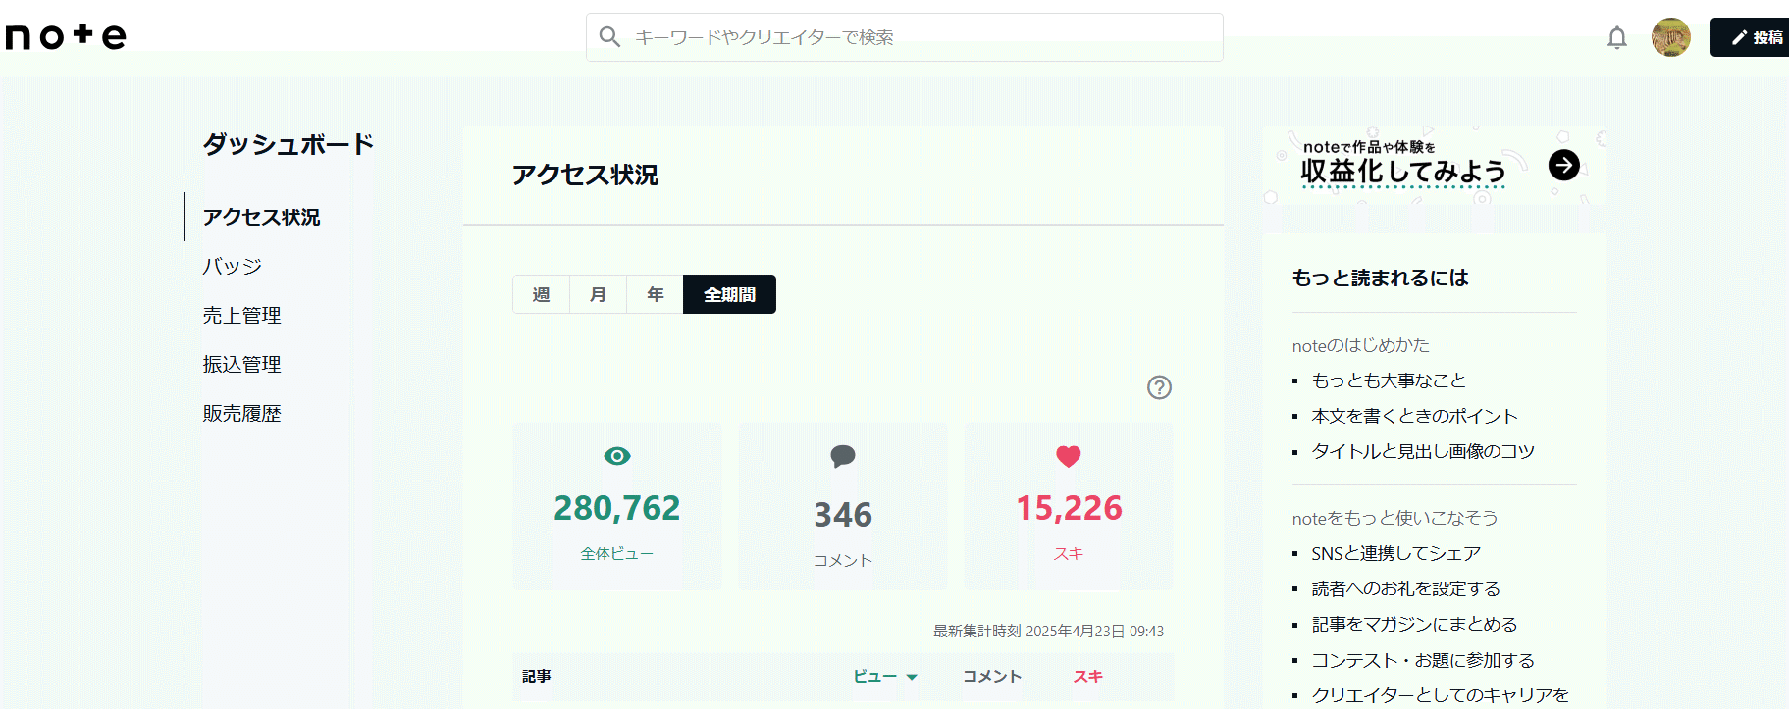
Task: Click the eye icon above 全体ビュー
Action: click(617, 456)
